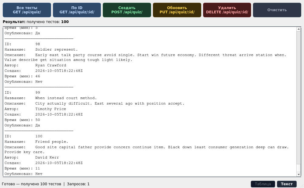The height and width of the screenshot is (188, 304).
Task: Switch to 'Текст' view
Action: 287,184
